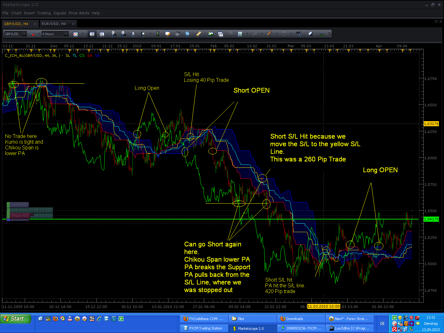The image size is (444, 333).
Task: Select the ruler measurement tool icon
Action: coord(199,34)
